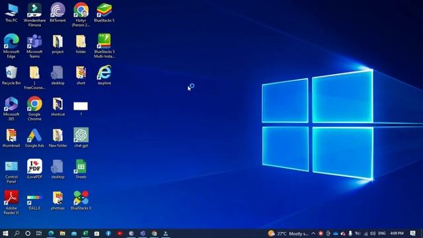Open Task View on the taskbar
Screen dimensions: 423x238
(x=39, y=233)
